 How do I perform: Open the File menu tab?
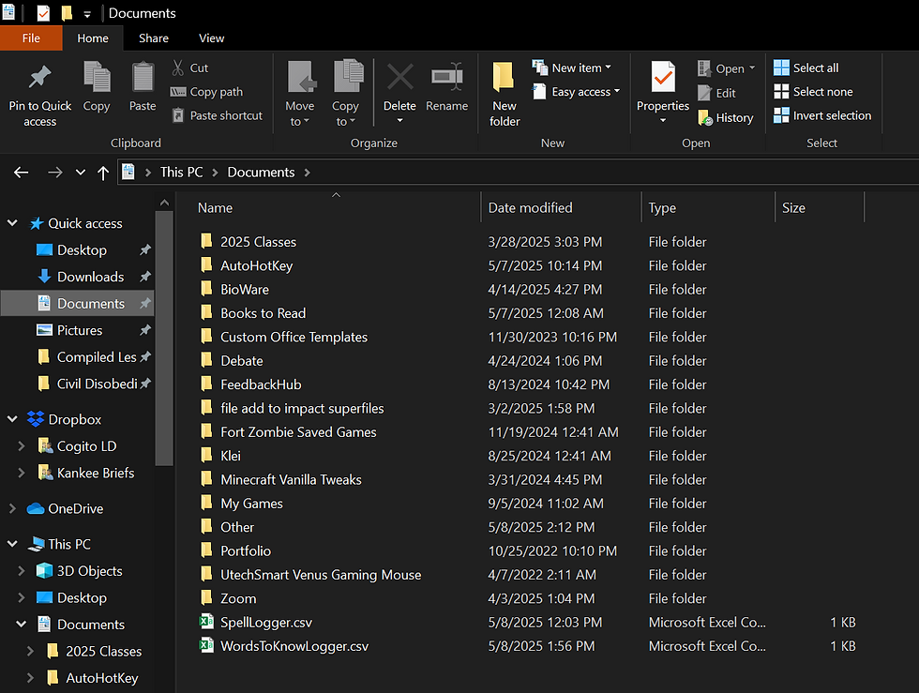31,38
